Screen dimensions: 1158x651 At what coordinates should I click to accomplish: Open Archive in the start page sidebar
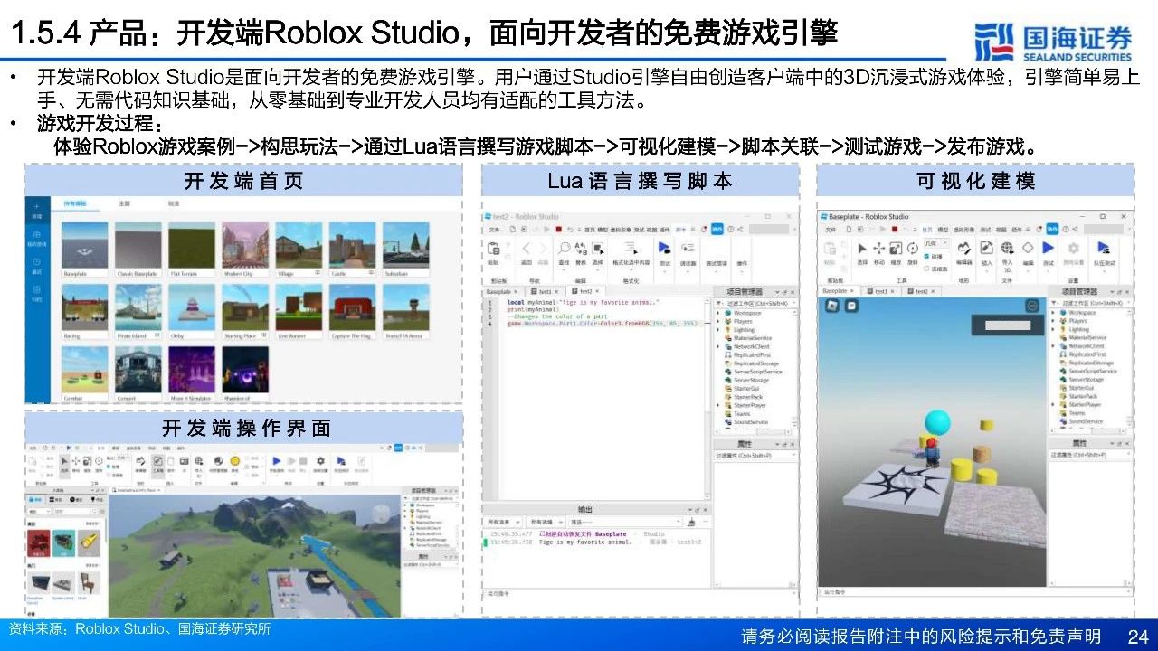37,294
